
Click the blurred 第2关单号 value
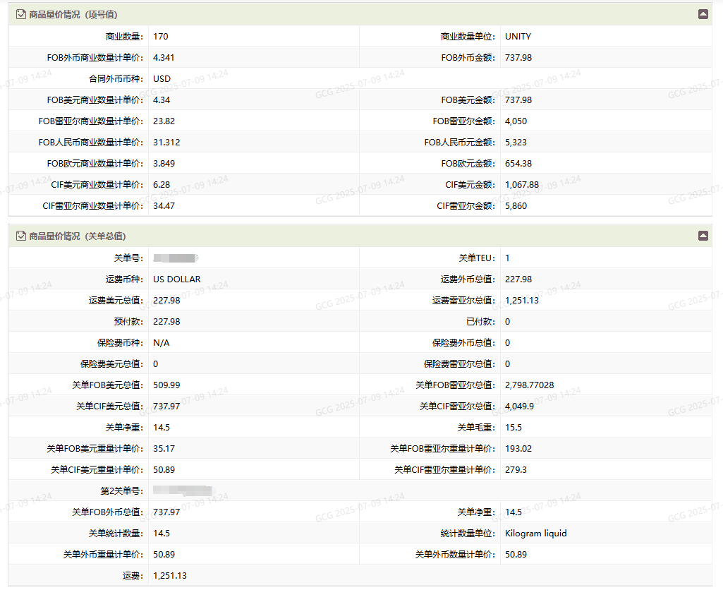point(182,490)
